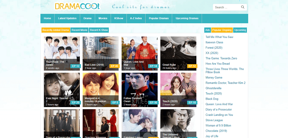Click the EP 16 episode badge

(x=153, y=102)
